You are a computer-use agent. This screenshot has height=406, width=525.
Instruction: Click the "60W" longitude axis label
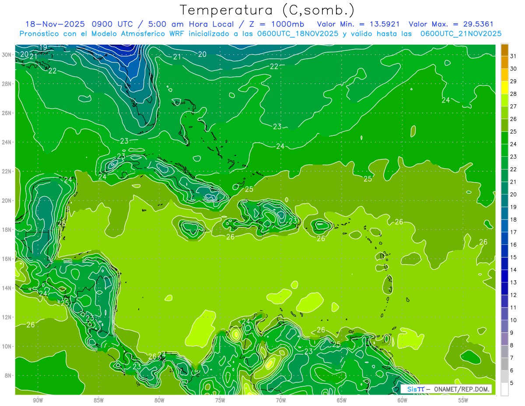(x=402, y=400)
